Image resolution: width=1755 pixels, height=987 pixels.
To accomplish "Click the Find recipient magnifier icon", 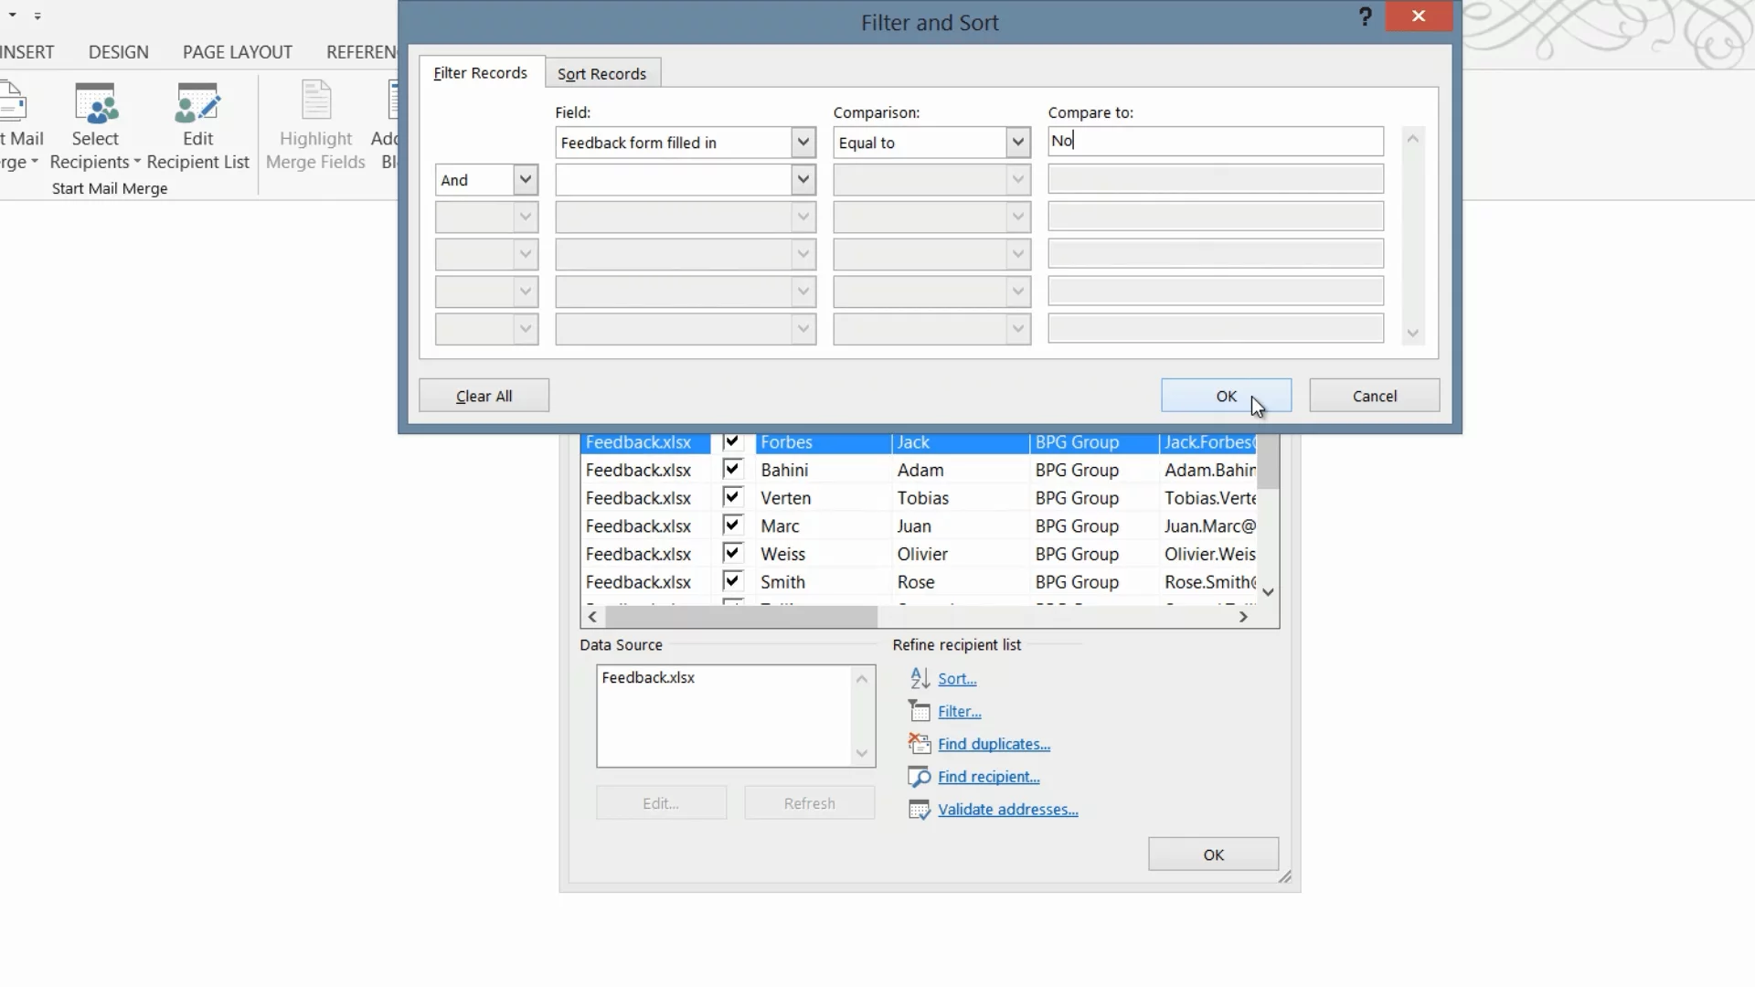I will coord(920,777).
